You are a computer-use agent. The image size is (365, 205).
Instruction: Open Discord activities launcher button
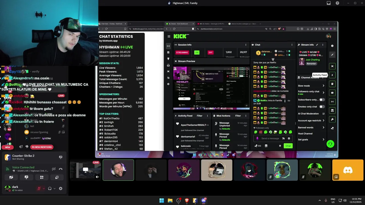42,177
